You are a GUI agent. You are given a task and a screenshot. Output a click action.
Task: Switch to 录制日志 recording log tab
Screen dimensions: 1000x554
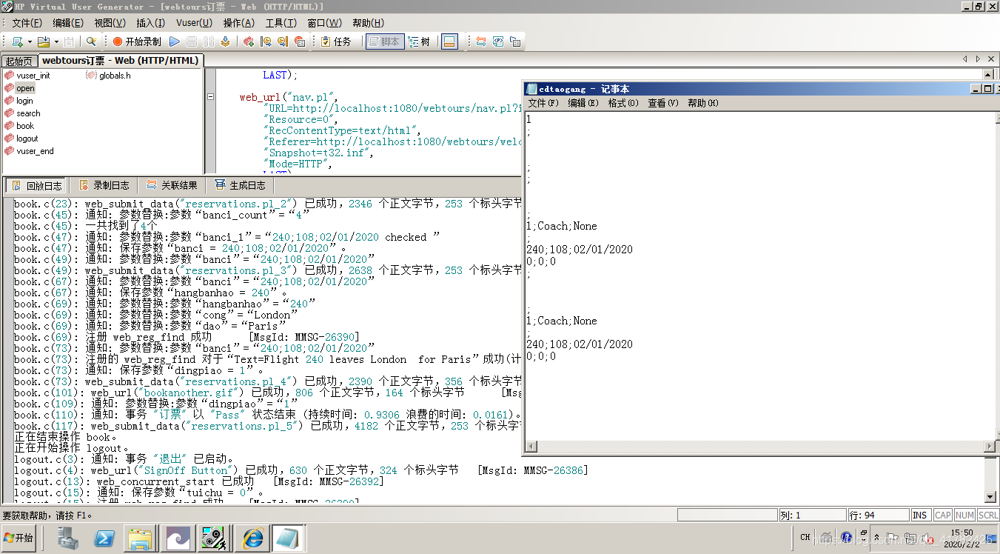point(104,186)
